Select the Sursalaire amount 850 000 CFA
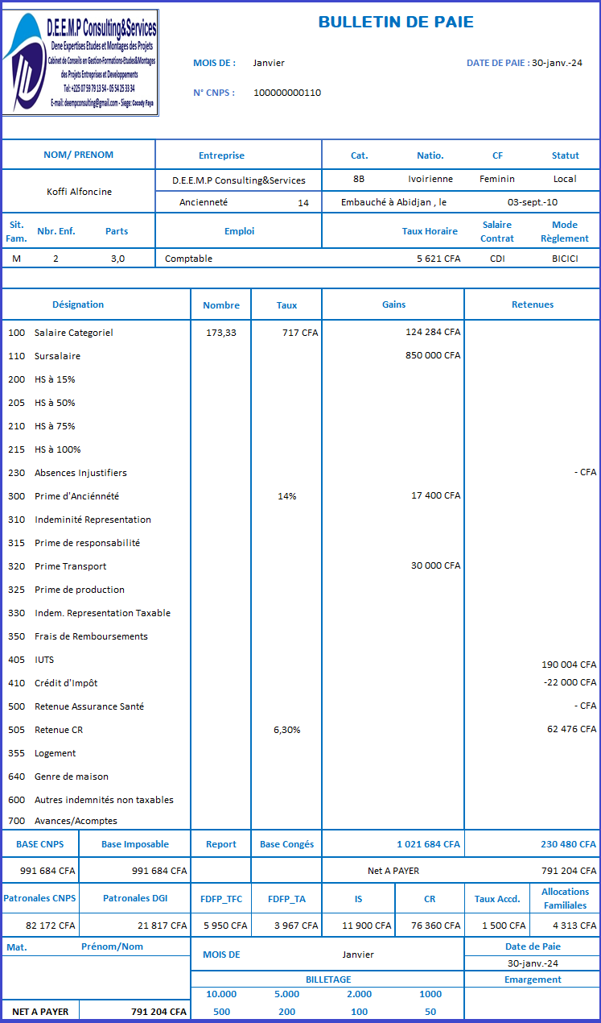The image size is (601, 1023). coord(433,355)
